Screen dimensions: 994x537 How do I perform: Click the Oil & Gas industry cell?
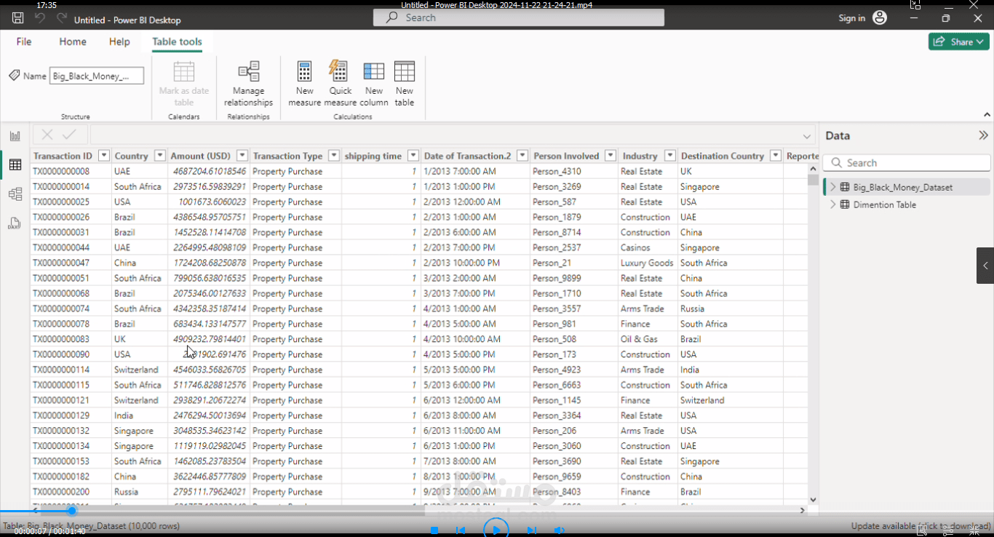[x=639, y=339]
